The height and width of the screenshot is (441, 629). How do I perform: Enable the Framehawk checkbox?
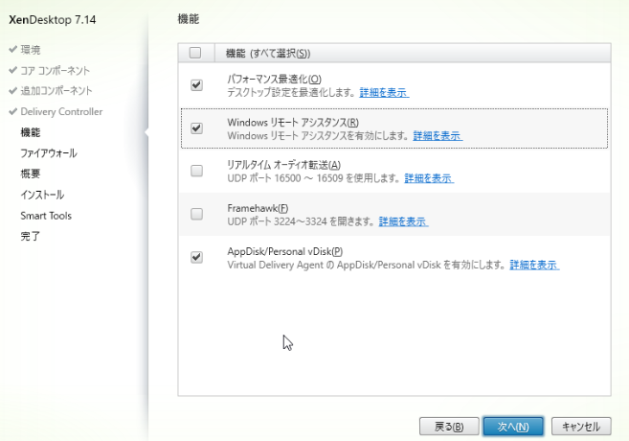tap(196, 214)
